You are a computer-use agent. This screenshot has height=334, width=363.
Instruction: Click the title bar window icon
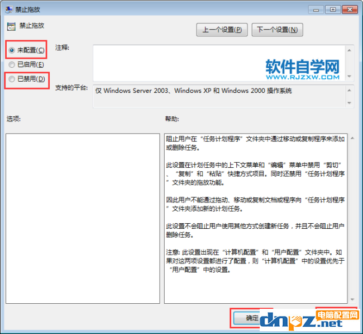coord(9,10)
